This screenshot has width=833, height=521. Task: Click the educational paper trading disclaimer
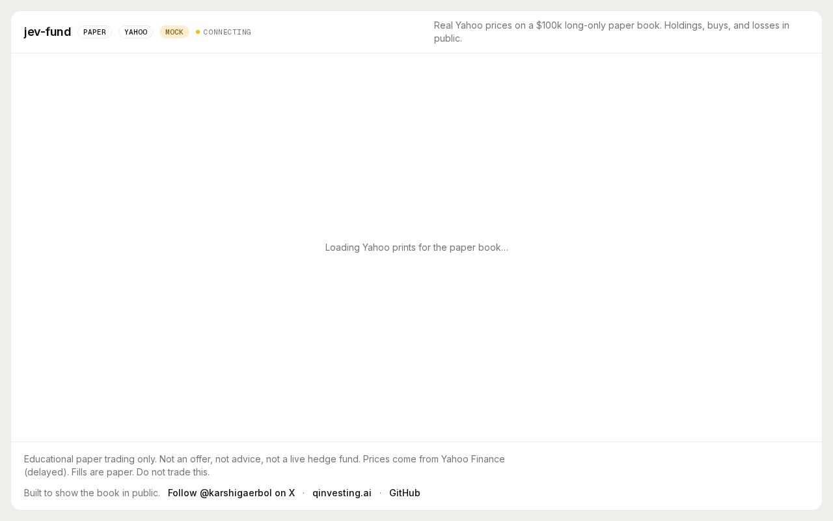(264, 466)
